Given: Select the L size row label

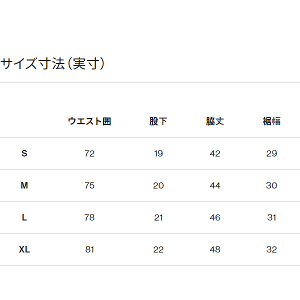Looking at the screenshot, I should [x=24, y=217].
